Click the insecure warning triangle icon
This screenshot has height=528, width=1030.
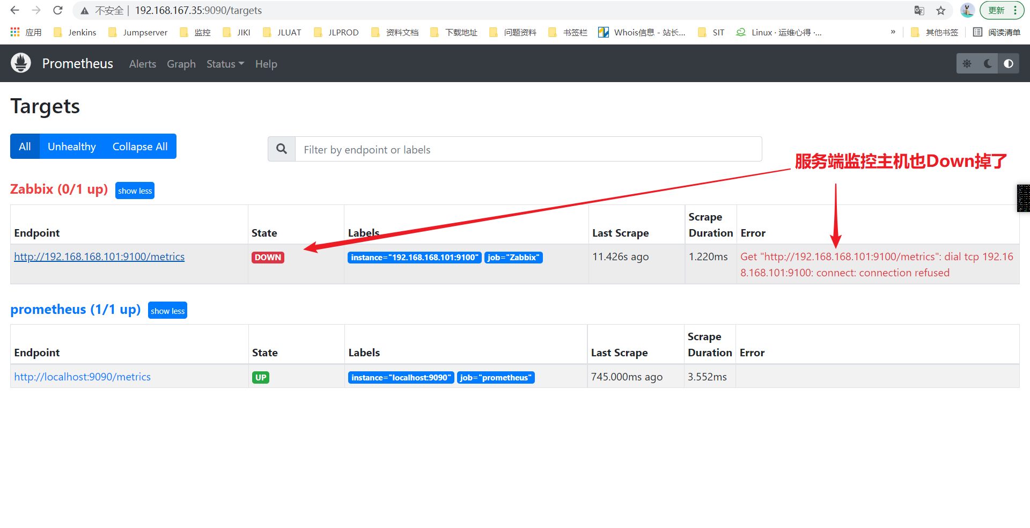[x=84, y=11]
